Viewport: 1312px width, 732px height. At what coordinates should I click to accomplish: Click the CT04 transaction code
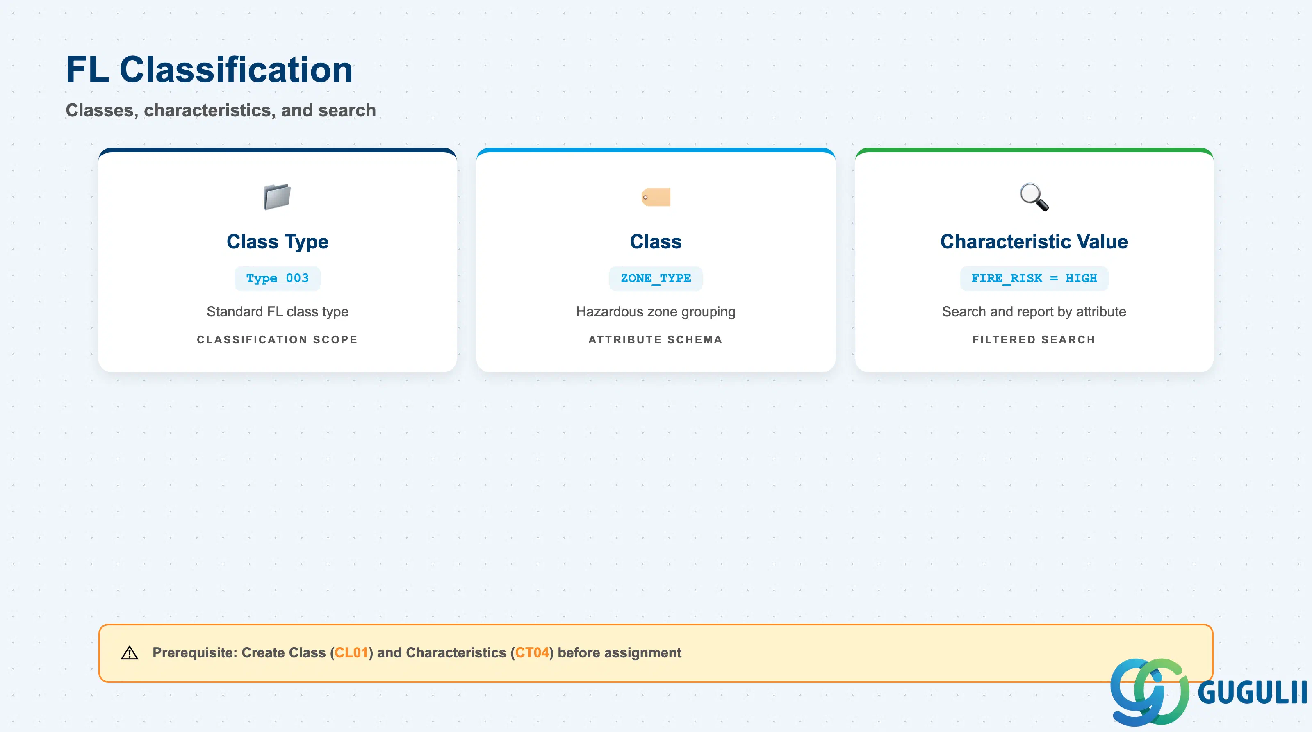click(532, 652)
